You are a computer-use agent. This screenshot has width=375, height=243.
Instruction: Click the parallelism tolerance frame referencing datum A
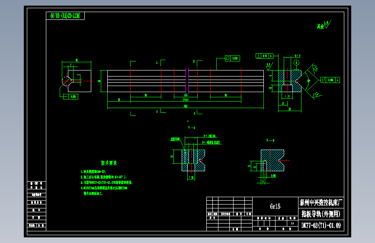(330, 80)
